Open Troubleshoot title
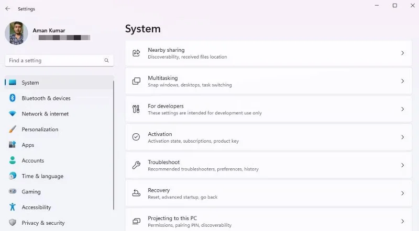 coord(164,162)
